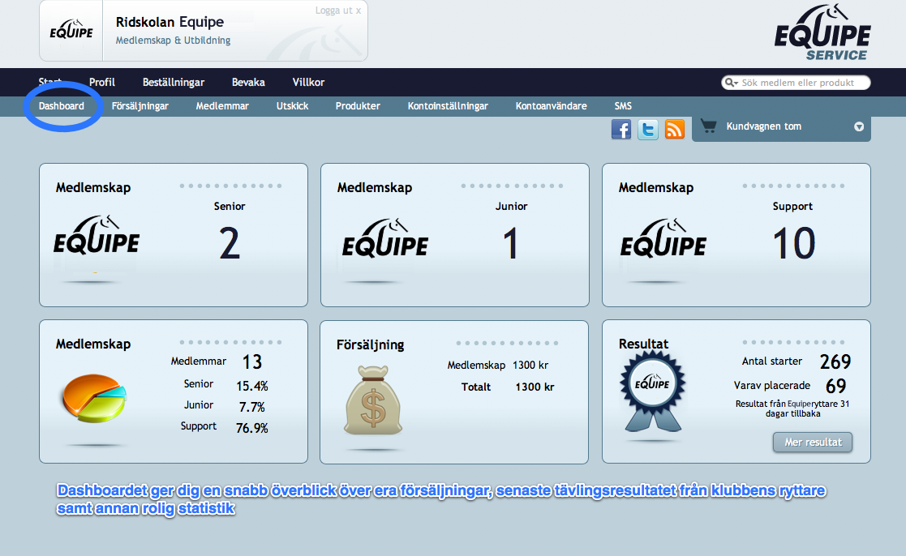Click the Resultat card heading
Image resolution: width=906 pixels, height=556 pixels.
pos(644,344)
